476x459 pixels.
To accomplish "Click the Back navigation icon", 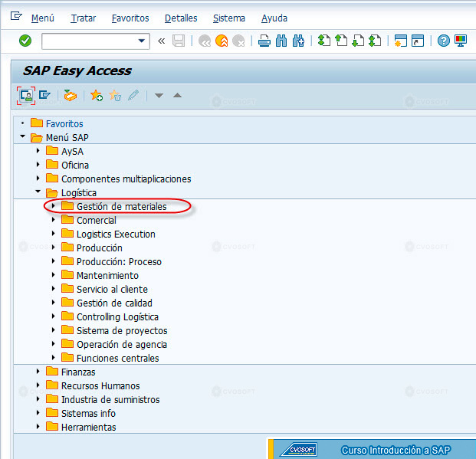I will (x=205, y=41).
